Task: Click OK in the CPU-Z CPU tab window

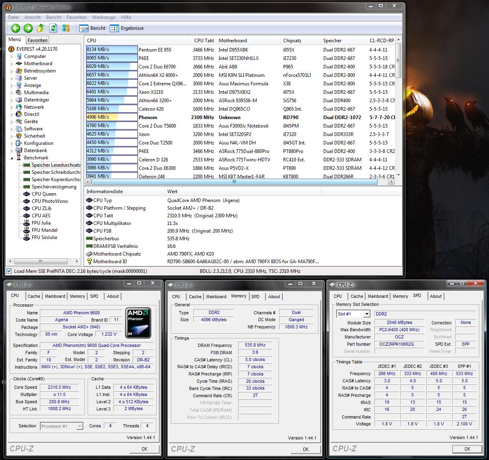Action: click(144, 449)
